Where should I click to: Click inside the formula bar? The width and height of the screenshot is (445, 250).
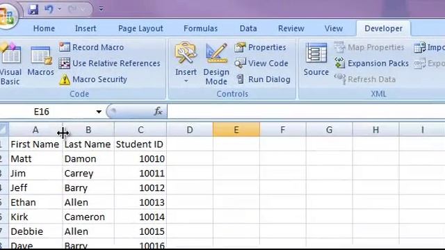306,111
